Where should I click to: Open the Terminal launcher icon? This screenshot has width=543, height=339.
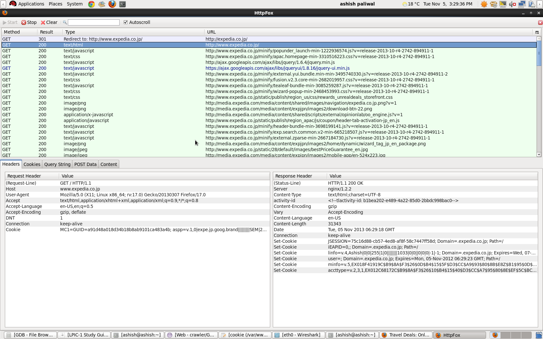coord(122,4)
